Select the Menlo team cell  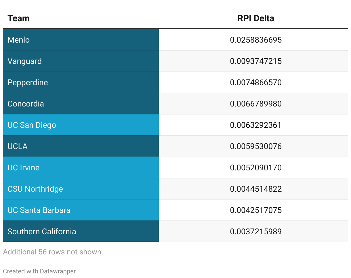tap(81, 40)
